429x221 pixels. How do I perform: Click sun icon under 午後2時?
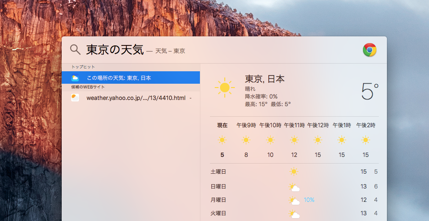[x=366, y=140]
